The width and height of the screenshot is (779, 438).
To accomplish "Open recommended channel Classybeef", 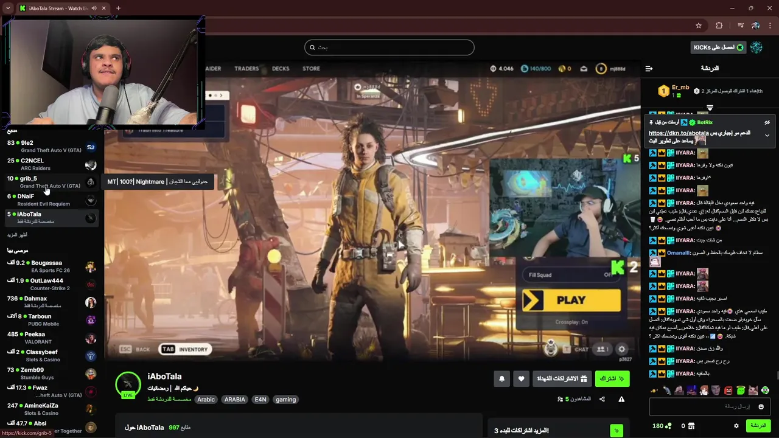I will pos(52,355).
